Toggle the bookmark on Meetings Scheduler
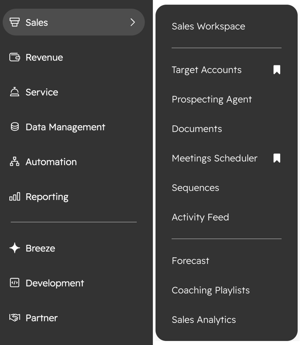301x345 pixels. [277, 158]
